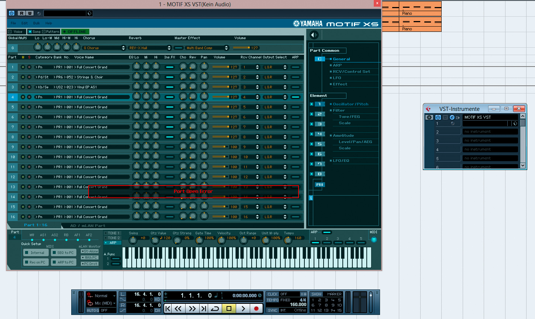This screenshot has width=535, height=319.
Task: Click the freeze instrument icon in VST-Instrumente
Action: tap(429, 117)
